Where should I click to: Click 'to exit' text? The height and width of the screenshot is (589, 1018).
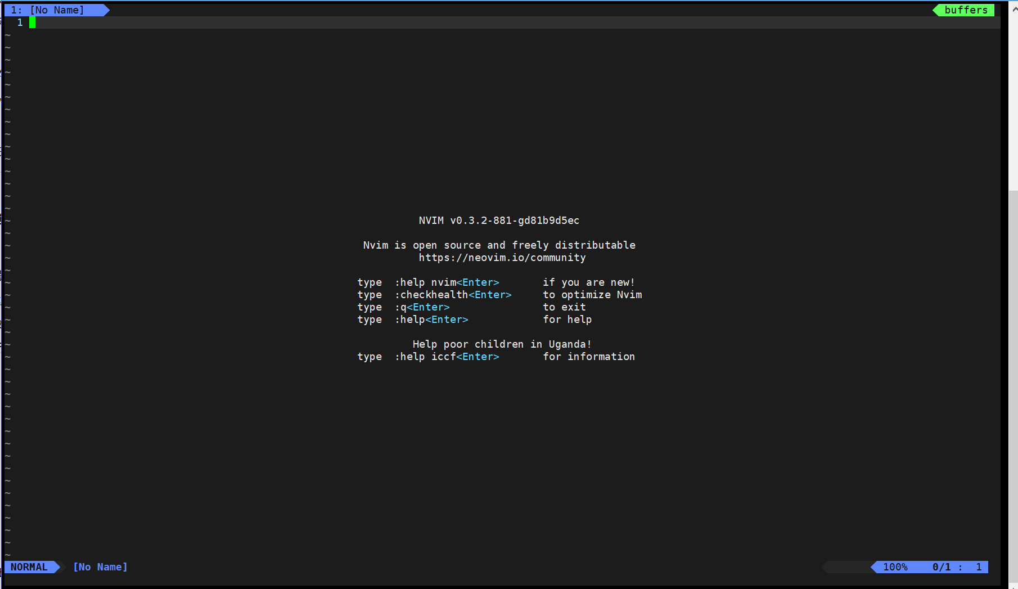(564, 307)
